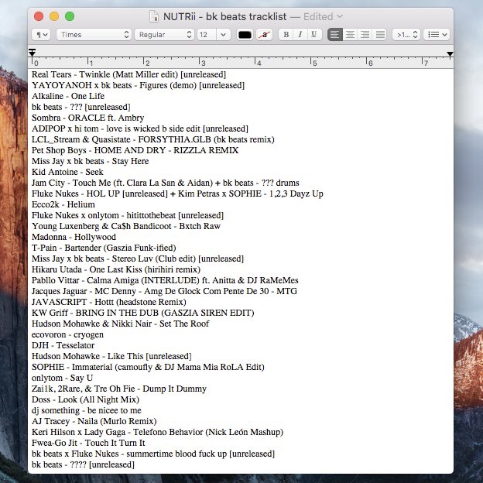Click the line 'Kid Antoine - Seek'
The height and width of the screenshot is (483, 483).
67,172
